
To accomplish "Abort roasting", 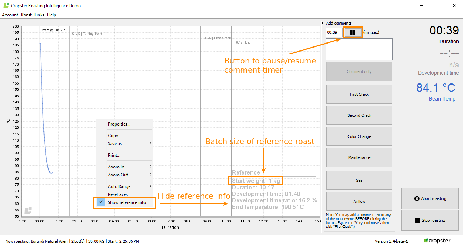I will pos(430,198).
